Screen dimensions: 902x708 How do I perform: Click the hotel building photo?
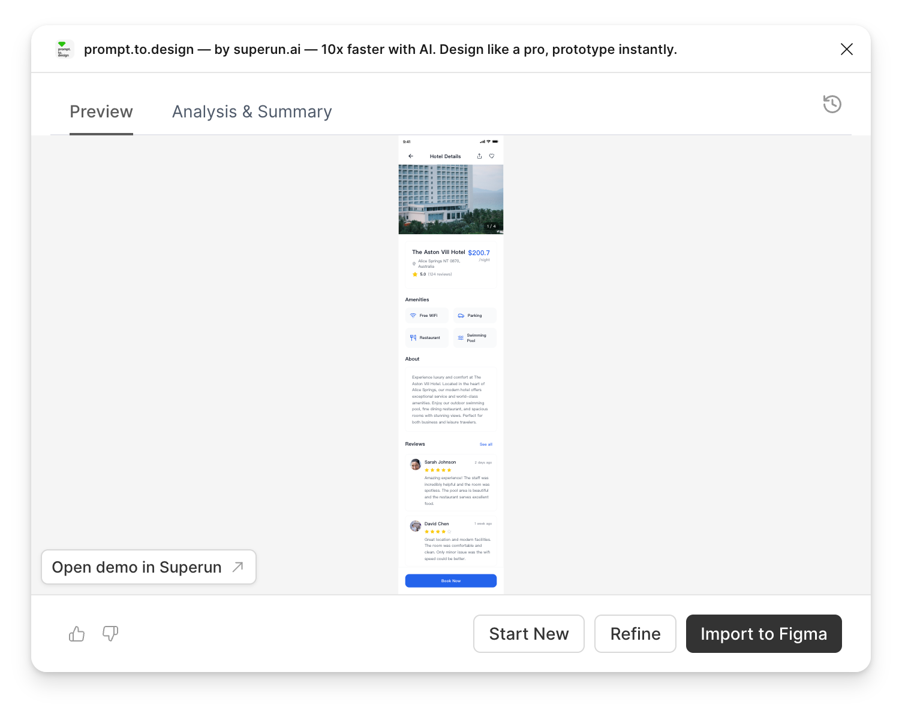tap(451, 199)
